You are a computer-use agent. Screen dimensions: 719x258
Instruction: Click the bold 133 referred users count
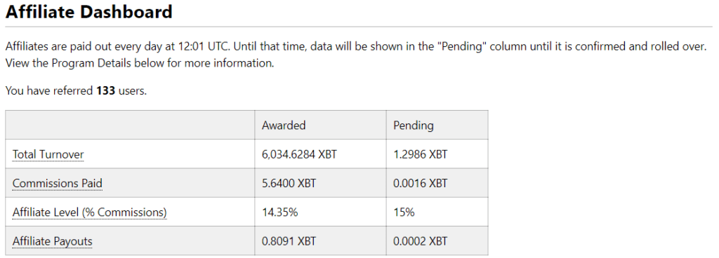click(x=106, y=90)
